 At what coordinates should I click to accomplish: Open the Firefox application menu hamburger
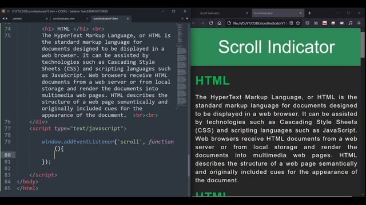(359, 23)
